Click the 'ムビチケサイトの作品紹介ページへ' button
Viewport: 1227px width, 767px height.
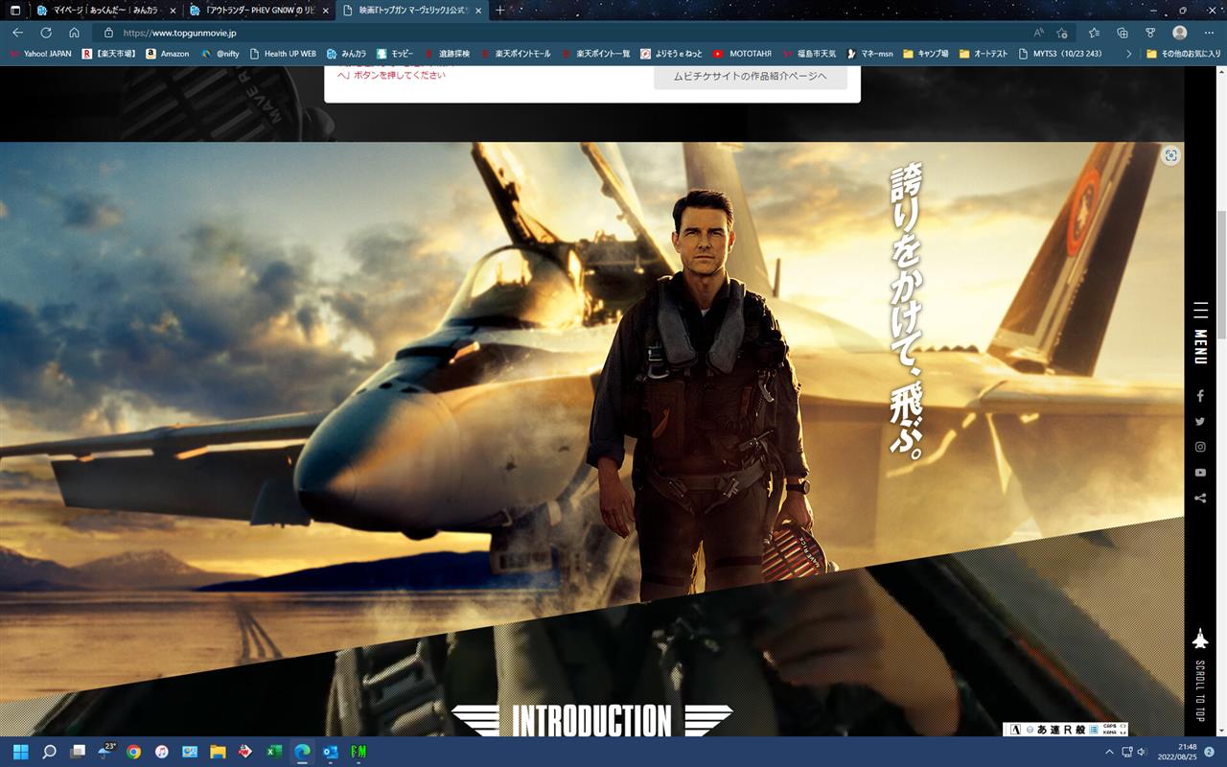(x=751, y=76)
